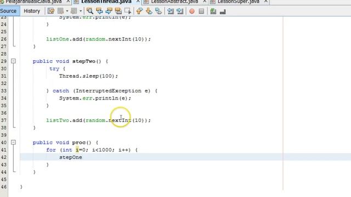Click the Comment toolbar icon
This screenshot has width=351, height=197.
(x=213, y=11)
